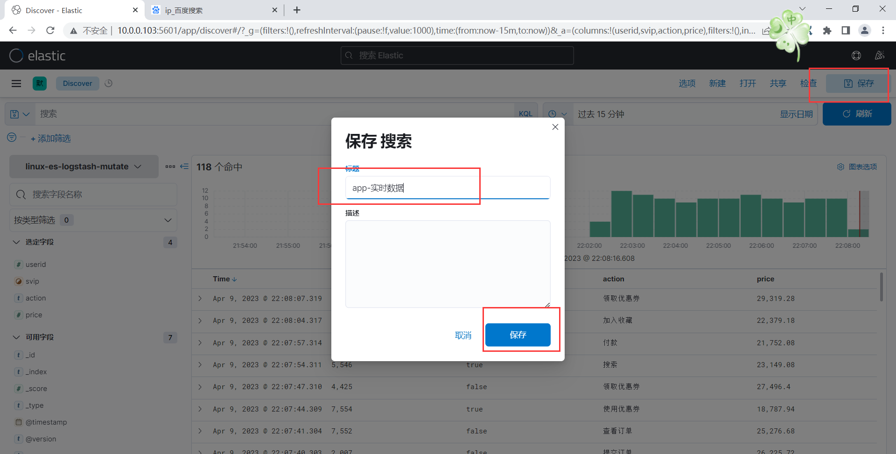Collapse the 可用字段 section

pyautogui.click(x=16, y=337)
